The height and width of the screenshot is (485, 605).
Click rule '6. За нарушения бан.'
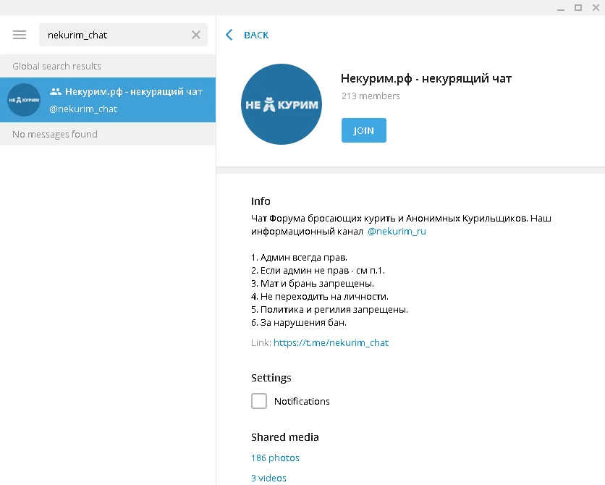pyautogui.click(x=299, y=323)
